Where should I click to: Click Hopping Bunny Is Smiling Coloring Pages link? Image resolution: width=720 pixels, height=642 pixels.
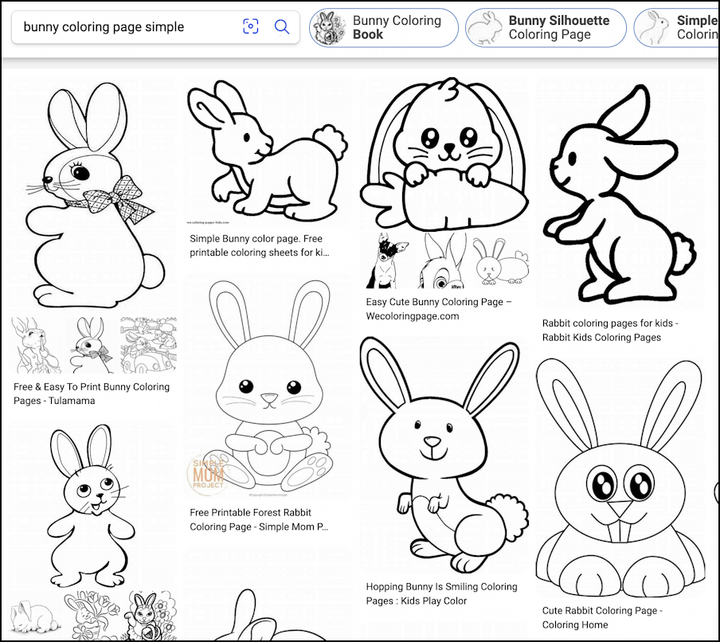click(x=441, y=593)
